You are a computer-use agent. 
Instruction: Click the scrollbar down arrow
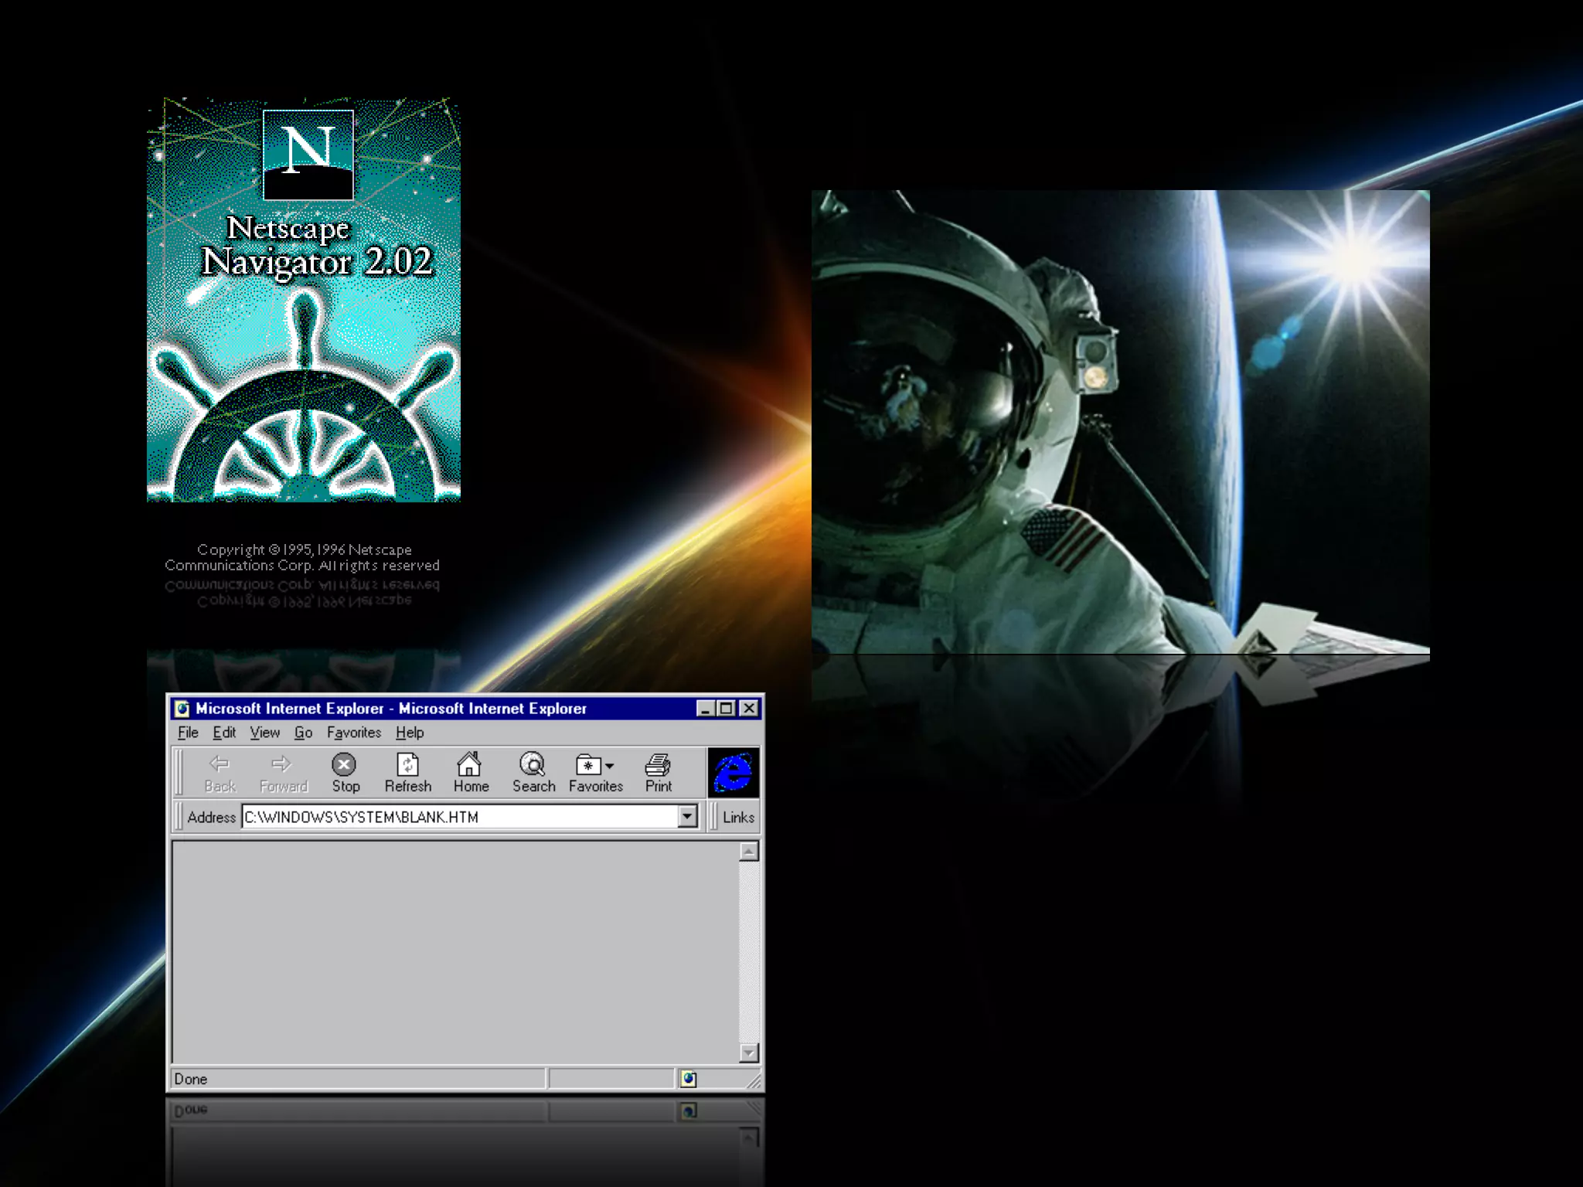tap(748, 1053)
